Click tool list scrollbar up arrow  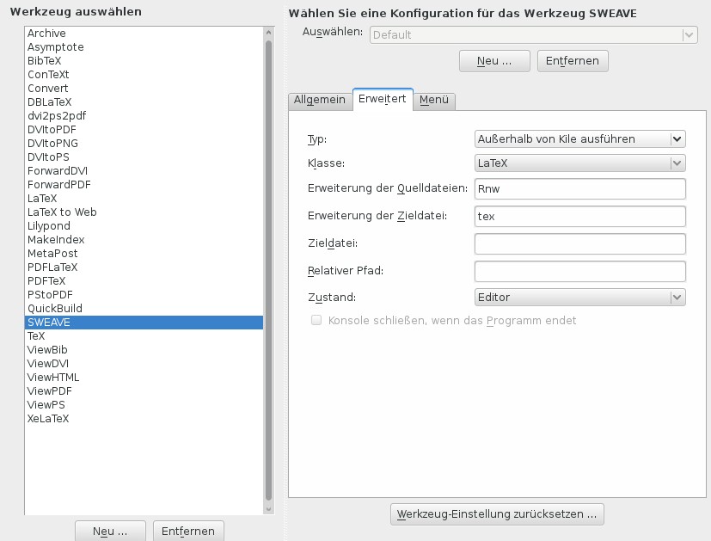coord(268,33)
